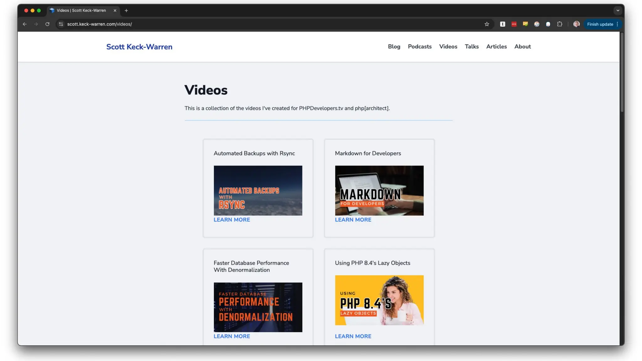Click Learn More under Automated Backups with Rsync
Viewport: 642px width, 361px height.
pyautogui.click(x=232, y=220)
